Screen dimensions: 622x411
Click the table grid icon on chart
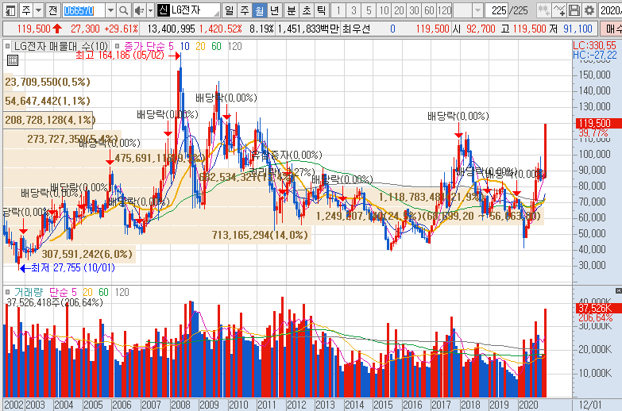tap(13, 60)
